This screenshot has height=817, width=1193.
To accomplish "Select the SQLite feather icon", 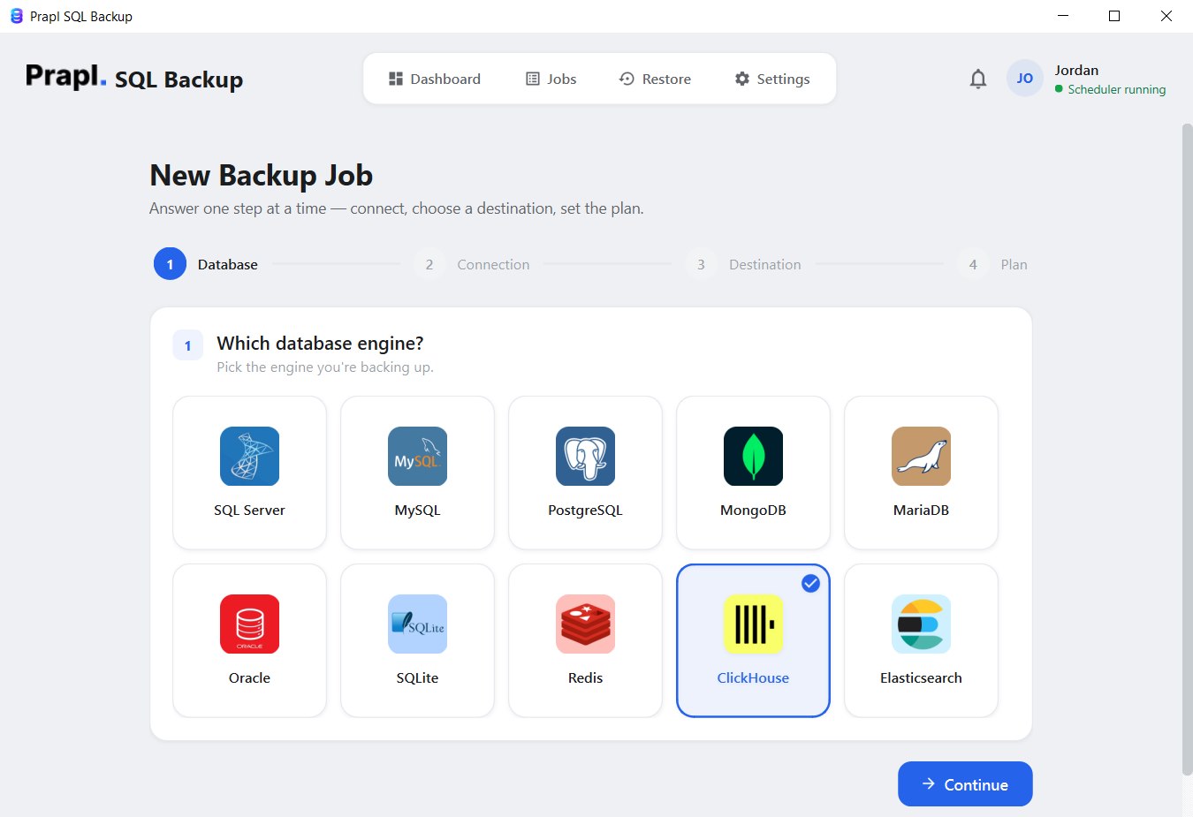I will (x=417, y=624).
